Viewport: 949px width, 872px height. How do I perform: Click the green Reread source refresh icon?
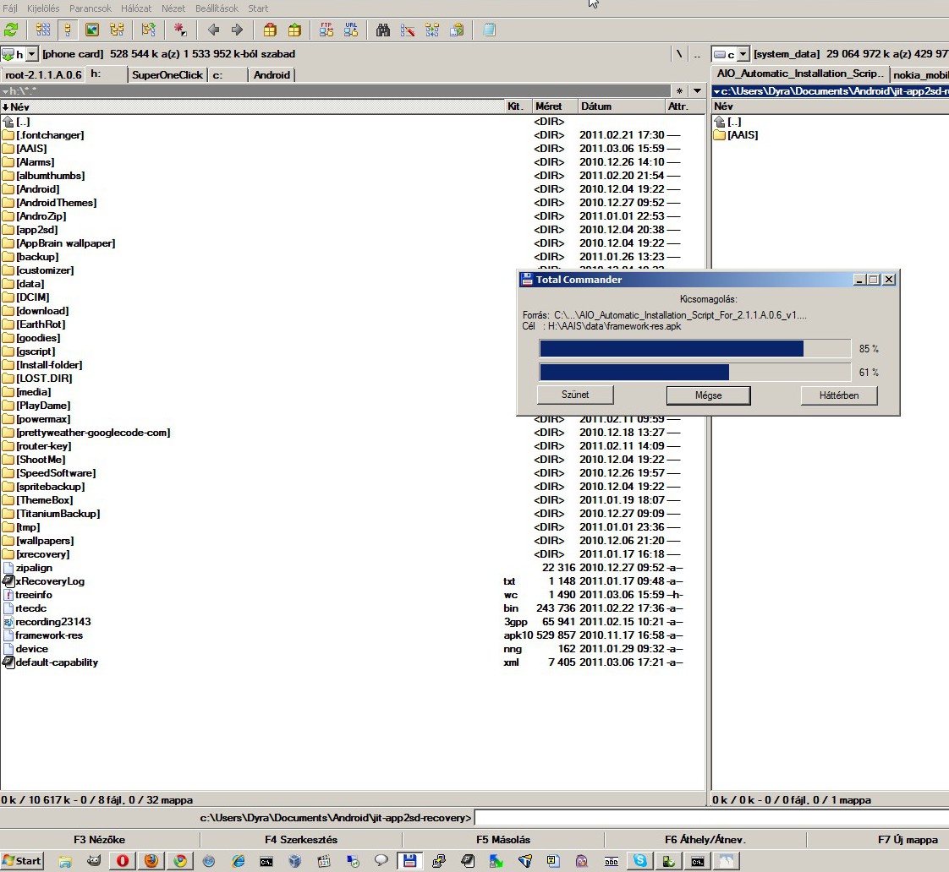(11, 30)
